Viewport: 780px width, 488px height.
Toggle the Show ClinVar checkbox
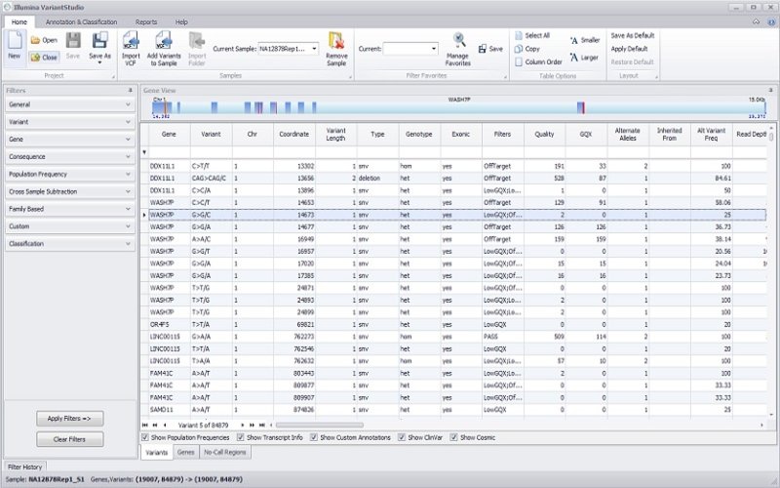(402, 437)
